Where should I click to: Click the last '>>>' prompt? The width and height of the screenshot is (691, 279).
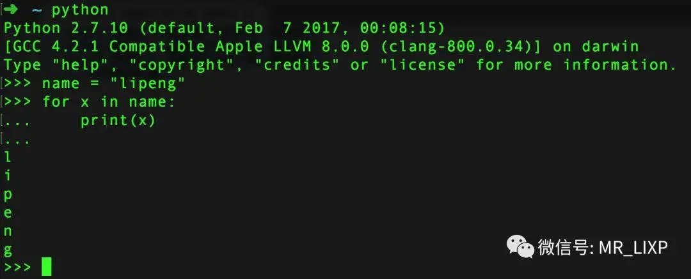[x=18, y=267]
